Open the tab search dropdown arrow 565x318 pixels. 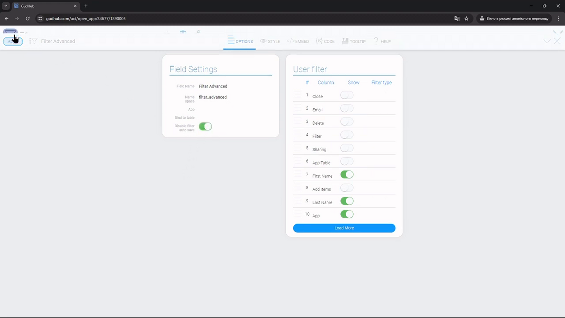pyautogui.click(x=6, y=6)
